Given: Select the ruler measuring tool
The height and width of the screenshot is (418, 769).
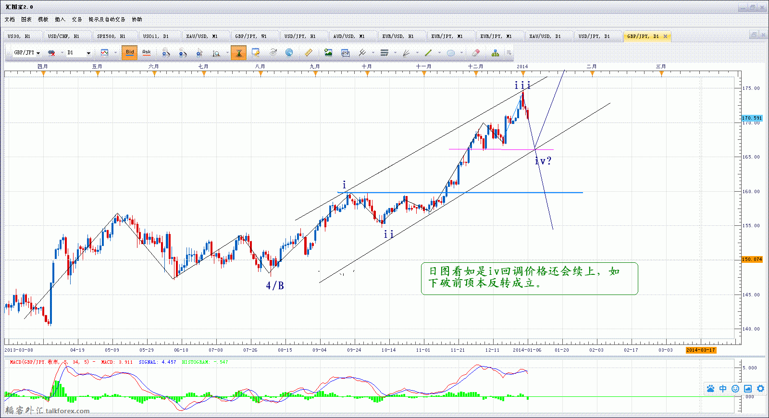Looking at the screenshot, I should point(308,52).
